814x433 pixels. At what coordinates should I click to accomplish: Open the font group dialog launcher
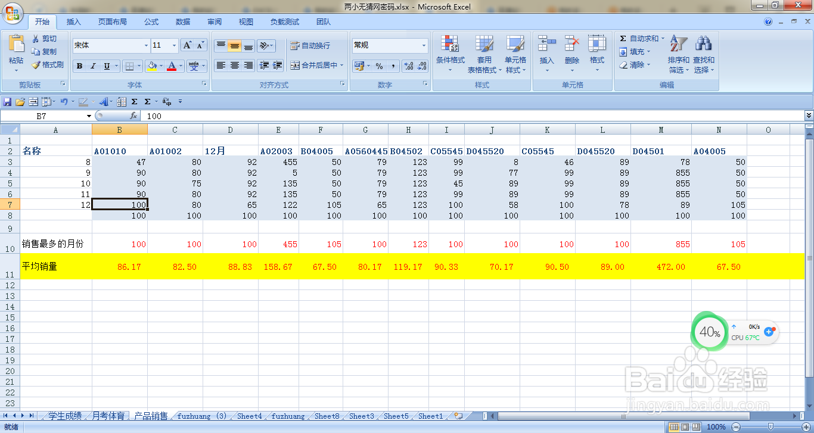[204, 84]
